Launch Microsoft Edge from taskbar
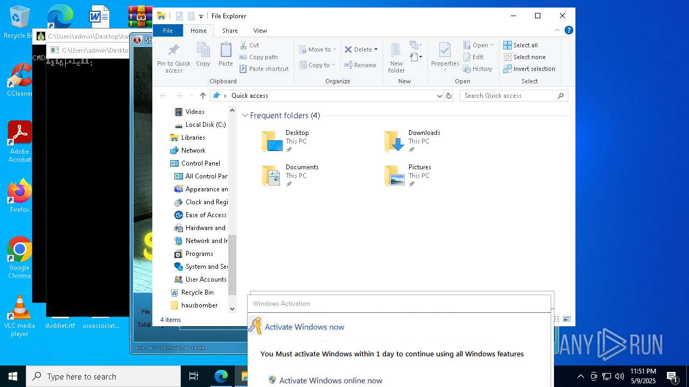 tap(221, 376)
